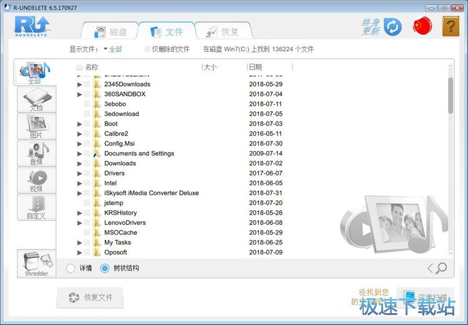
Task: Switch to the 磁盘 tab
Action: [x=110, y=32]
